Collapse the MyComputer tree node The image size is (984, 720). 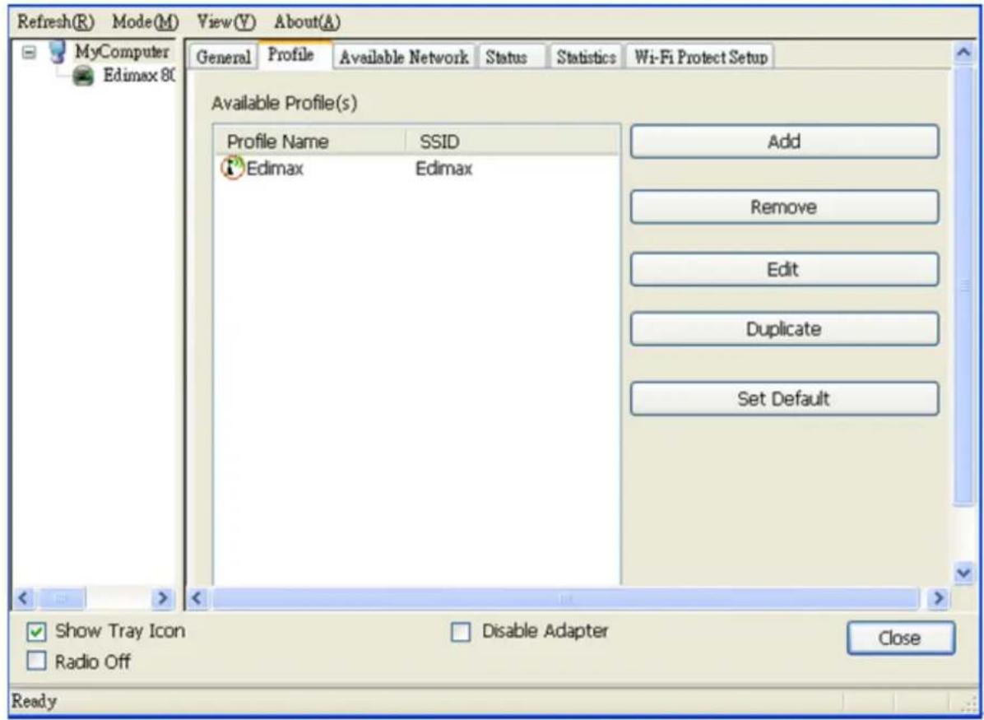(29, 52)
